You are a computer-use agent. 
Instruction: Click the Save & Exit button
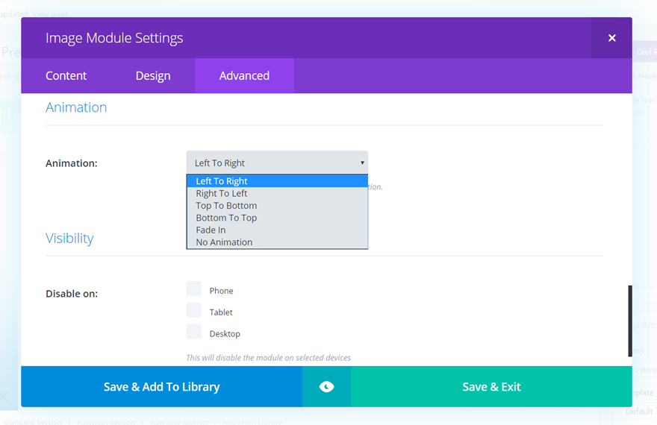[491, 386]
